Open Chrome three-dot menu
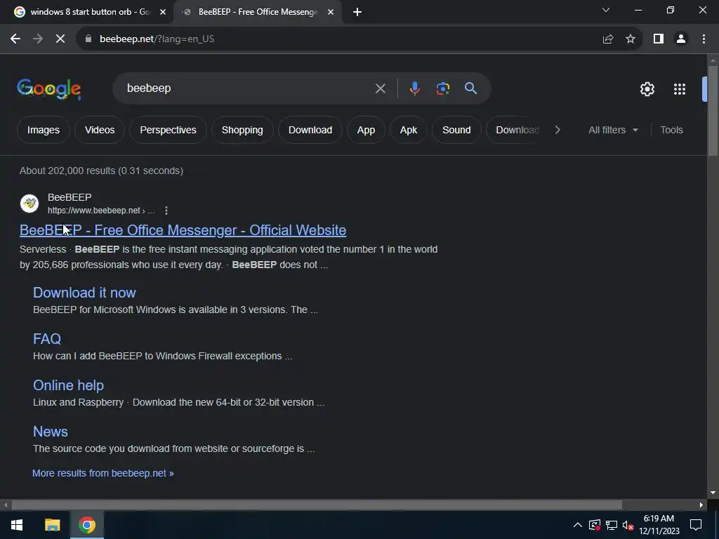Screen dimensions: 719x539 [x=704, y=39]
